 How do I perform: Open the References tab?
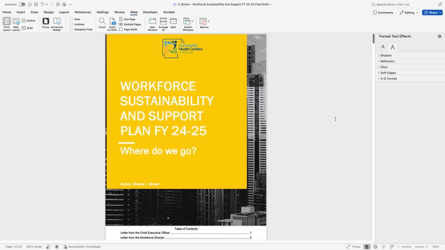click(x=83, y=12)
